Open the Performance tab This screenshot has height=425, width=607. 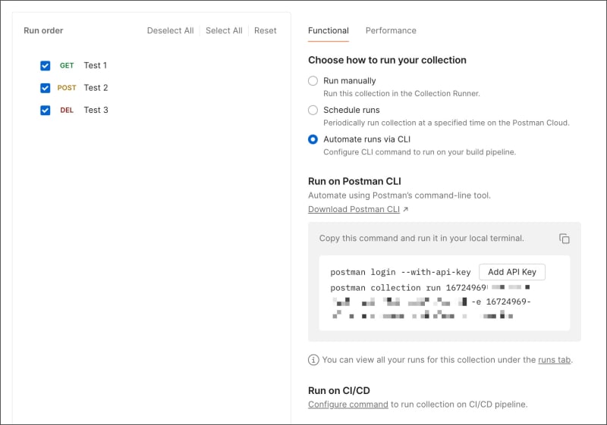tap(391, 30)
